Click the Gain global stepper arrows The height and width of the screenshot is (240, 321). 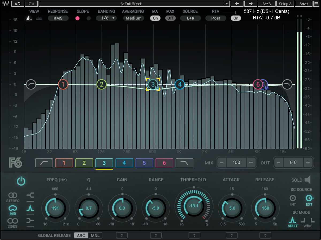[x=122, y=235]
